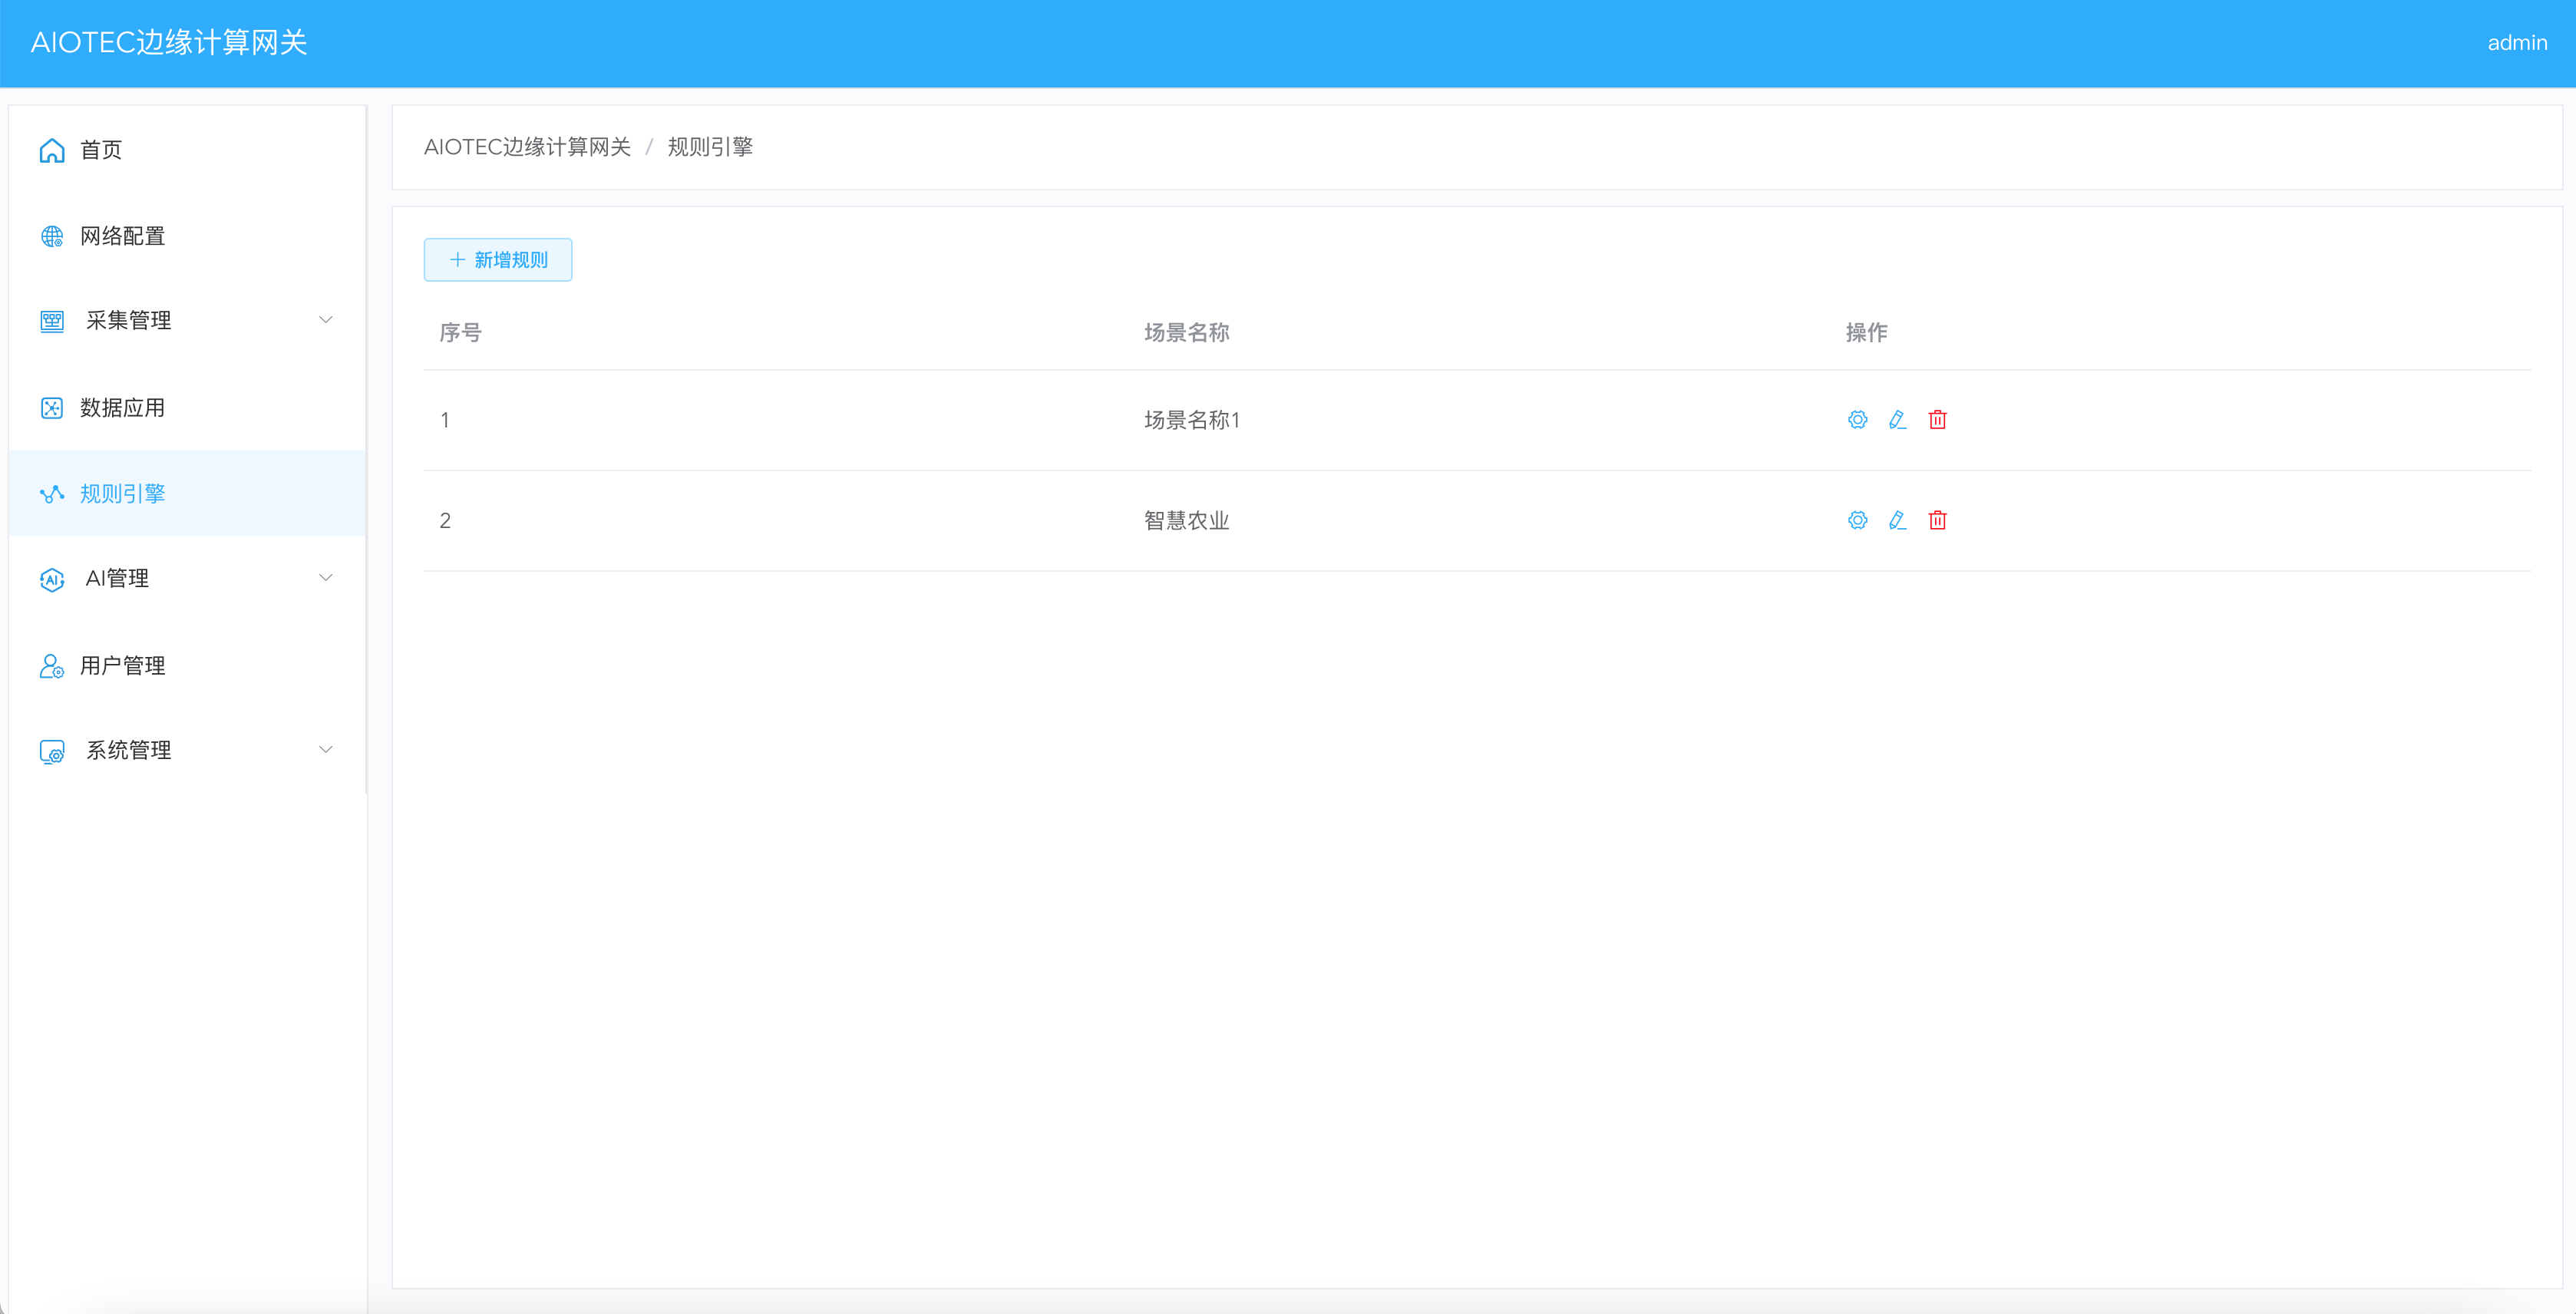
Task: Select the 规则引擎 menu item
Action: (x=123, y=494)
